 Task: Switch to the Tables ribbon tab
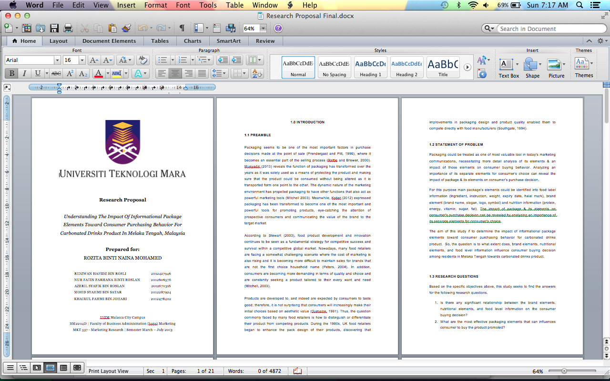click(x=160, y=41)
